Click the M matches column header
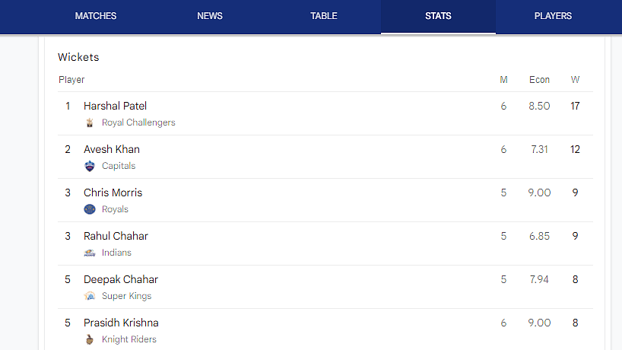Image resolution: width=622 pixels, height=350 pixels. tap(504, 80)
